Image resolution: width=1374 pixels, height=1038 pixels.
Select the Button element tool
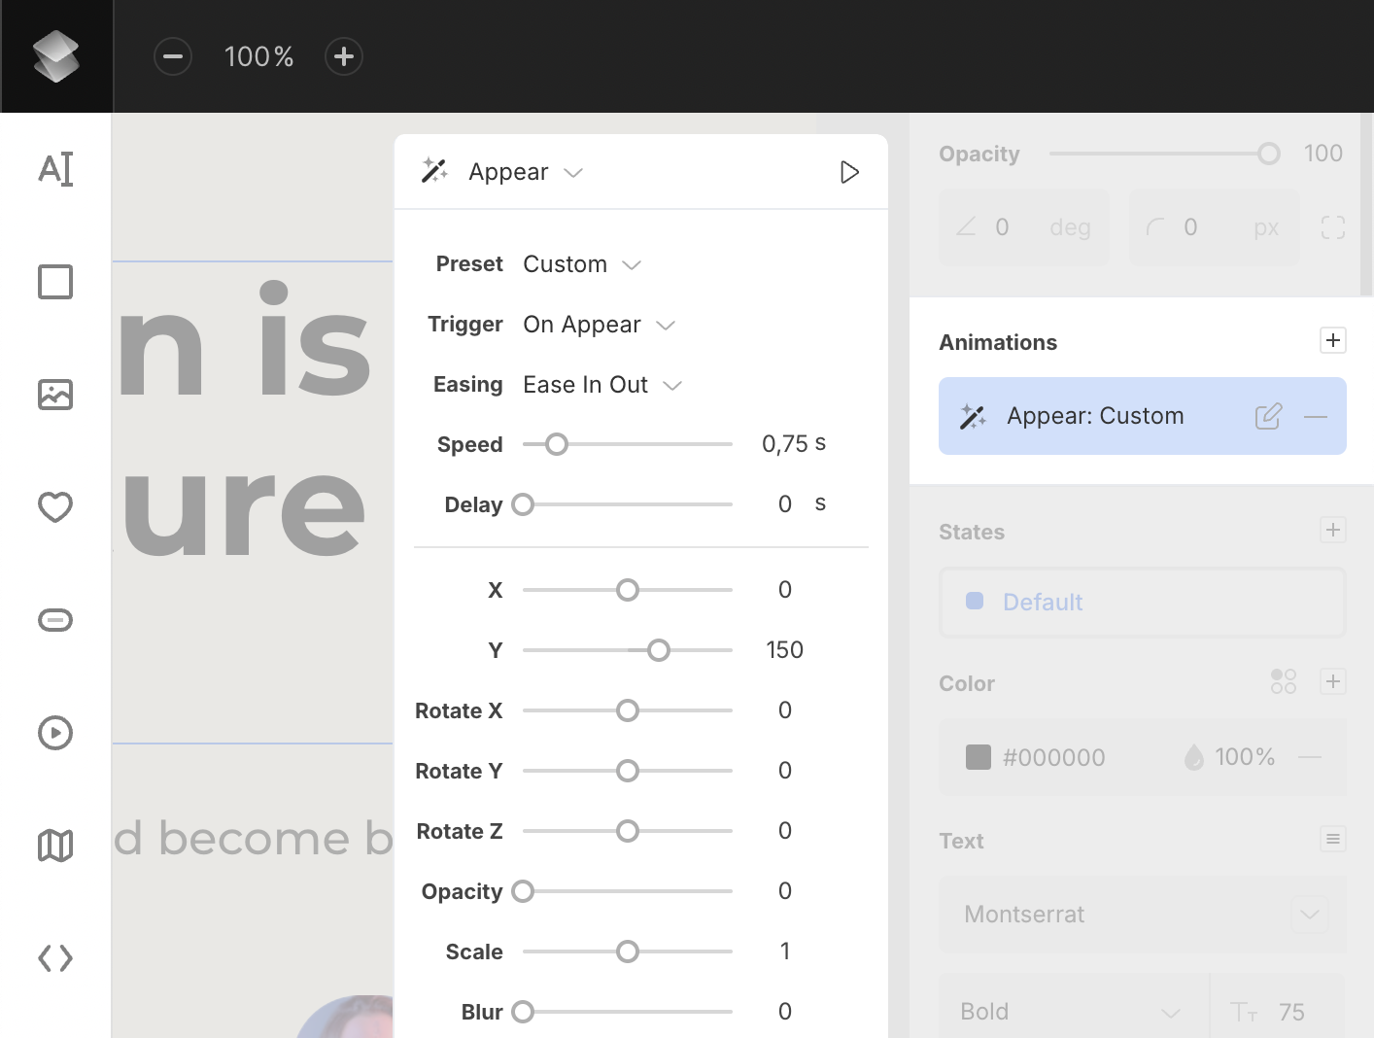[x=55, y=620]
